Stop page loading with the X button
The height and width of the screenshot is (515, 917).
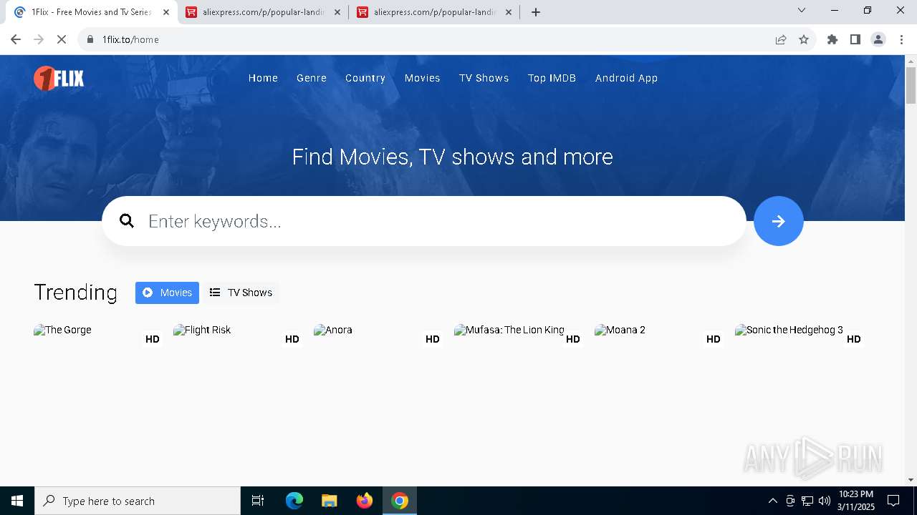pos(62,39)
